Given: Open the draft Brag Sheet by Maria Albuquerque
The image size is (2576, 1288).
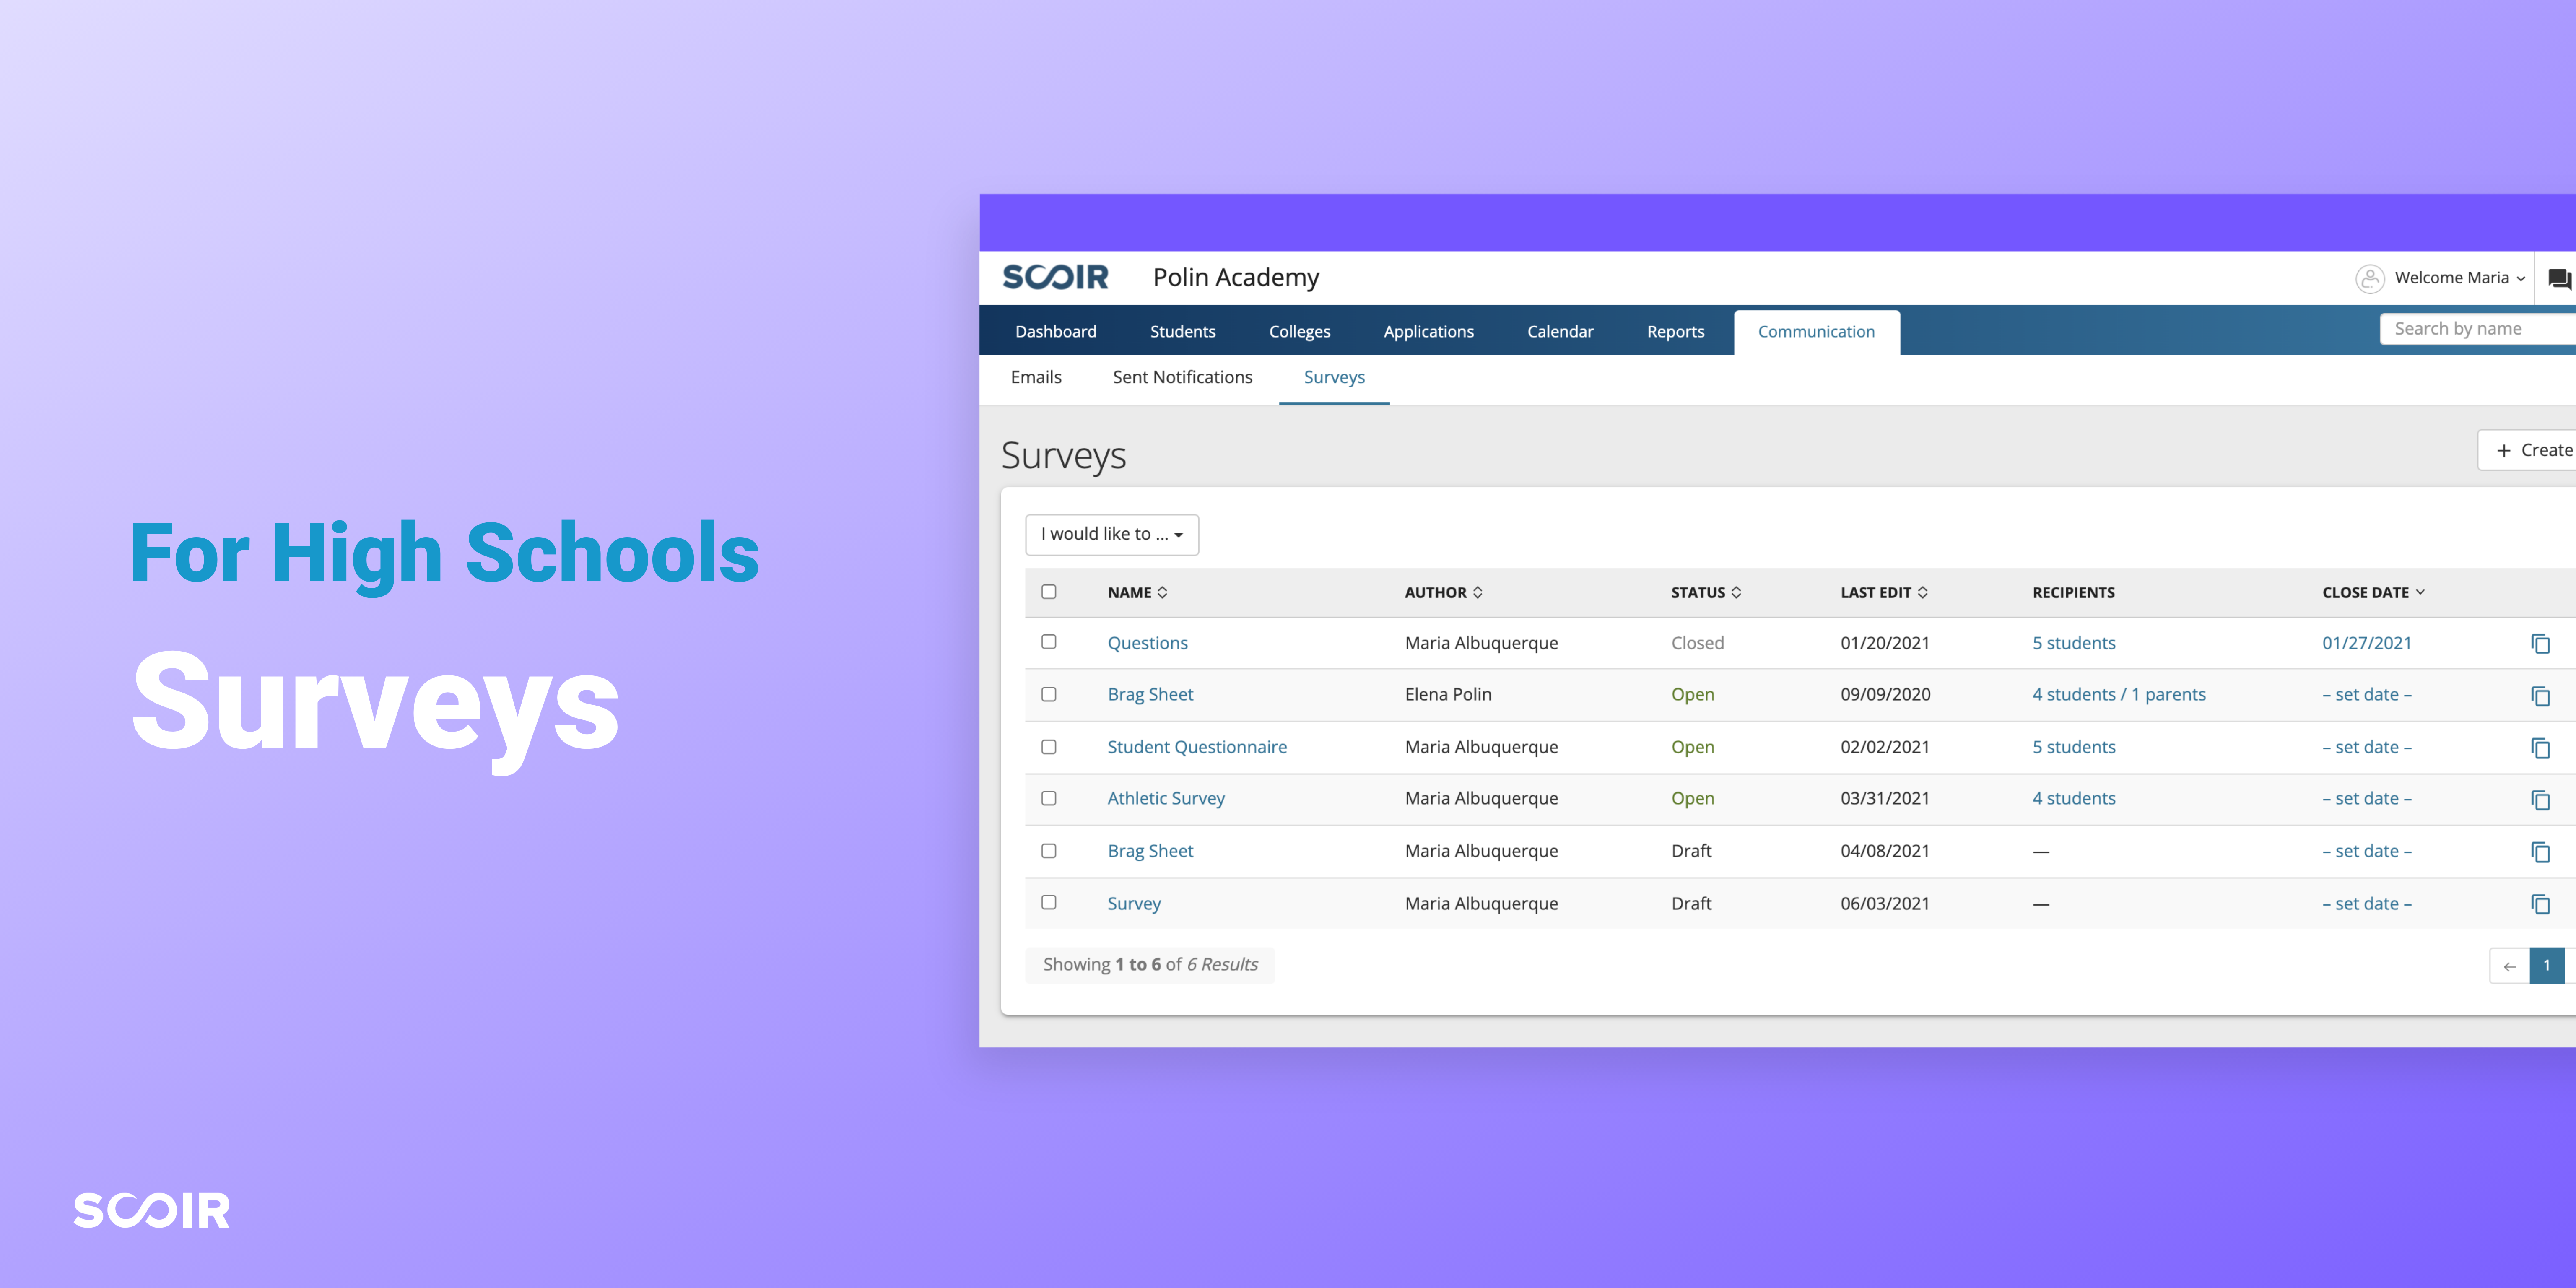Looking at the screenshot, I should coord(1150,851).
